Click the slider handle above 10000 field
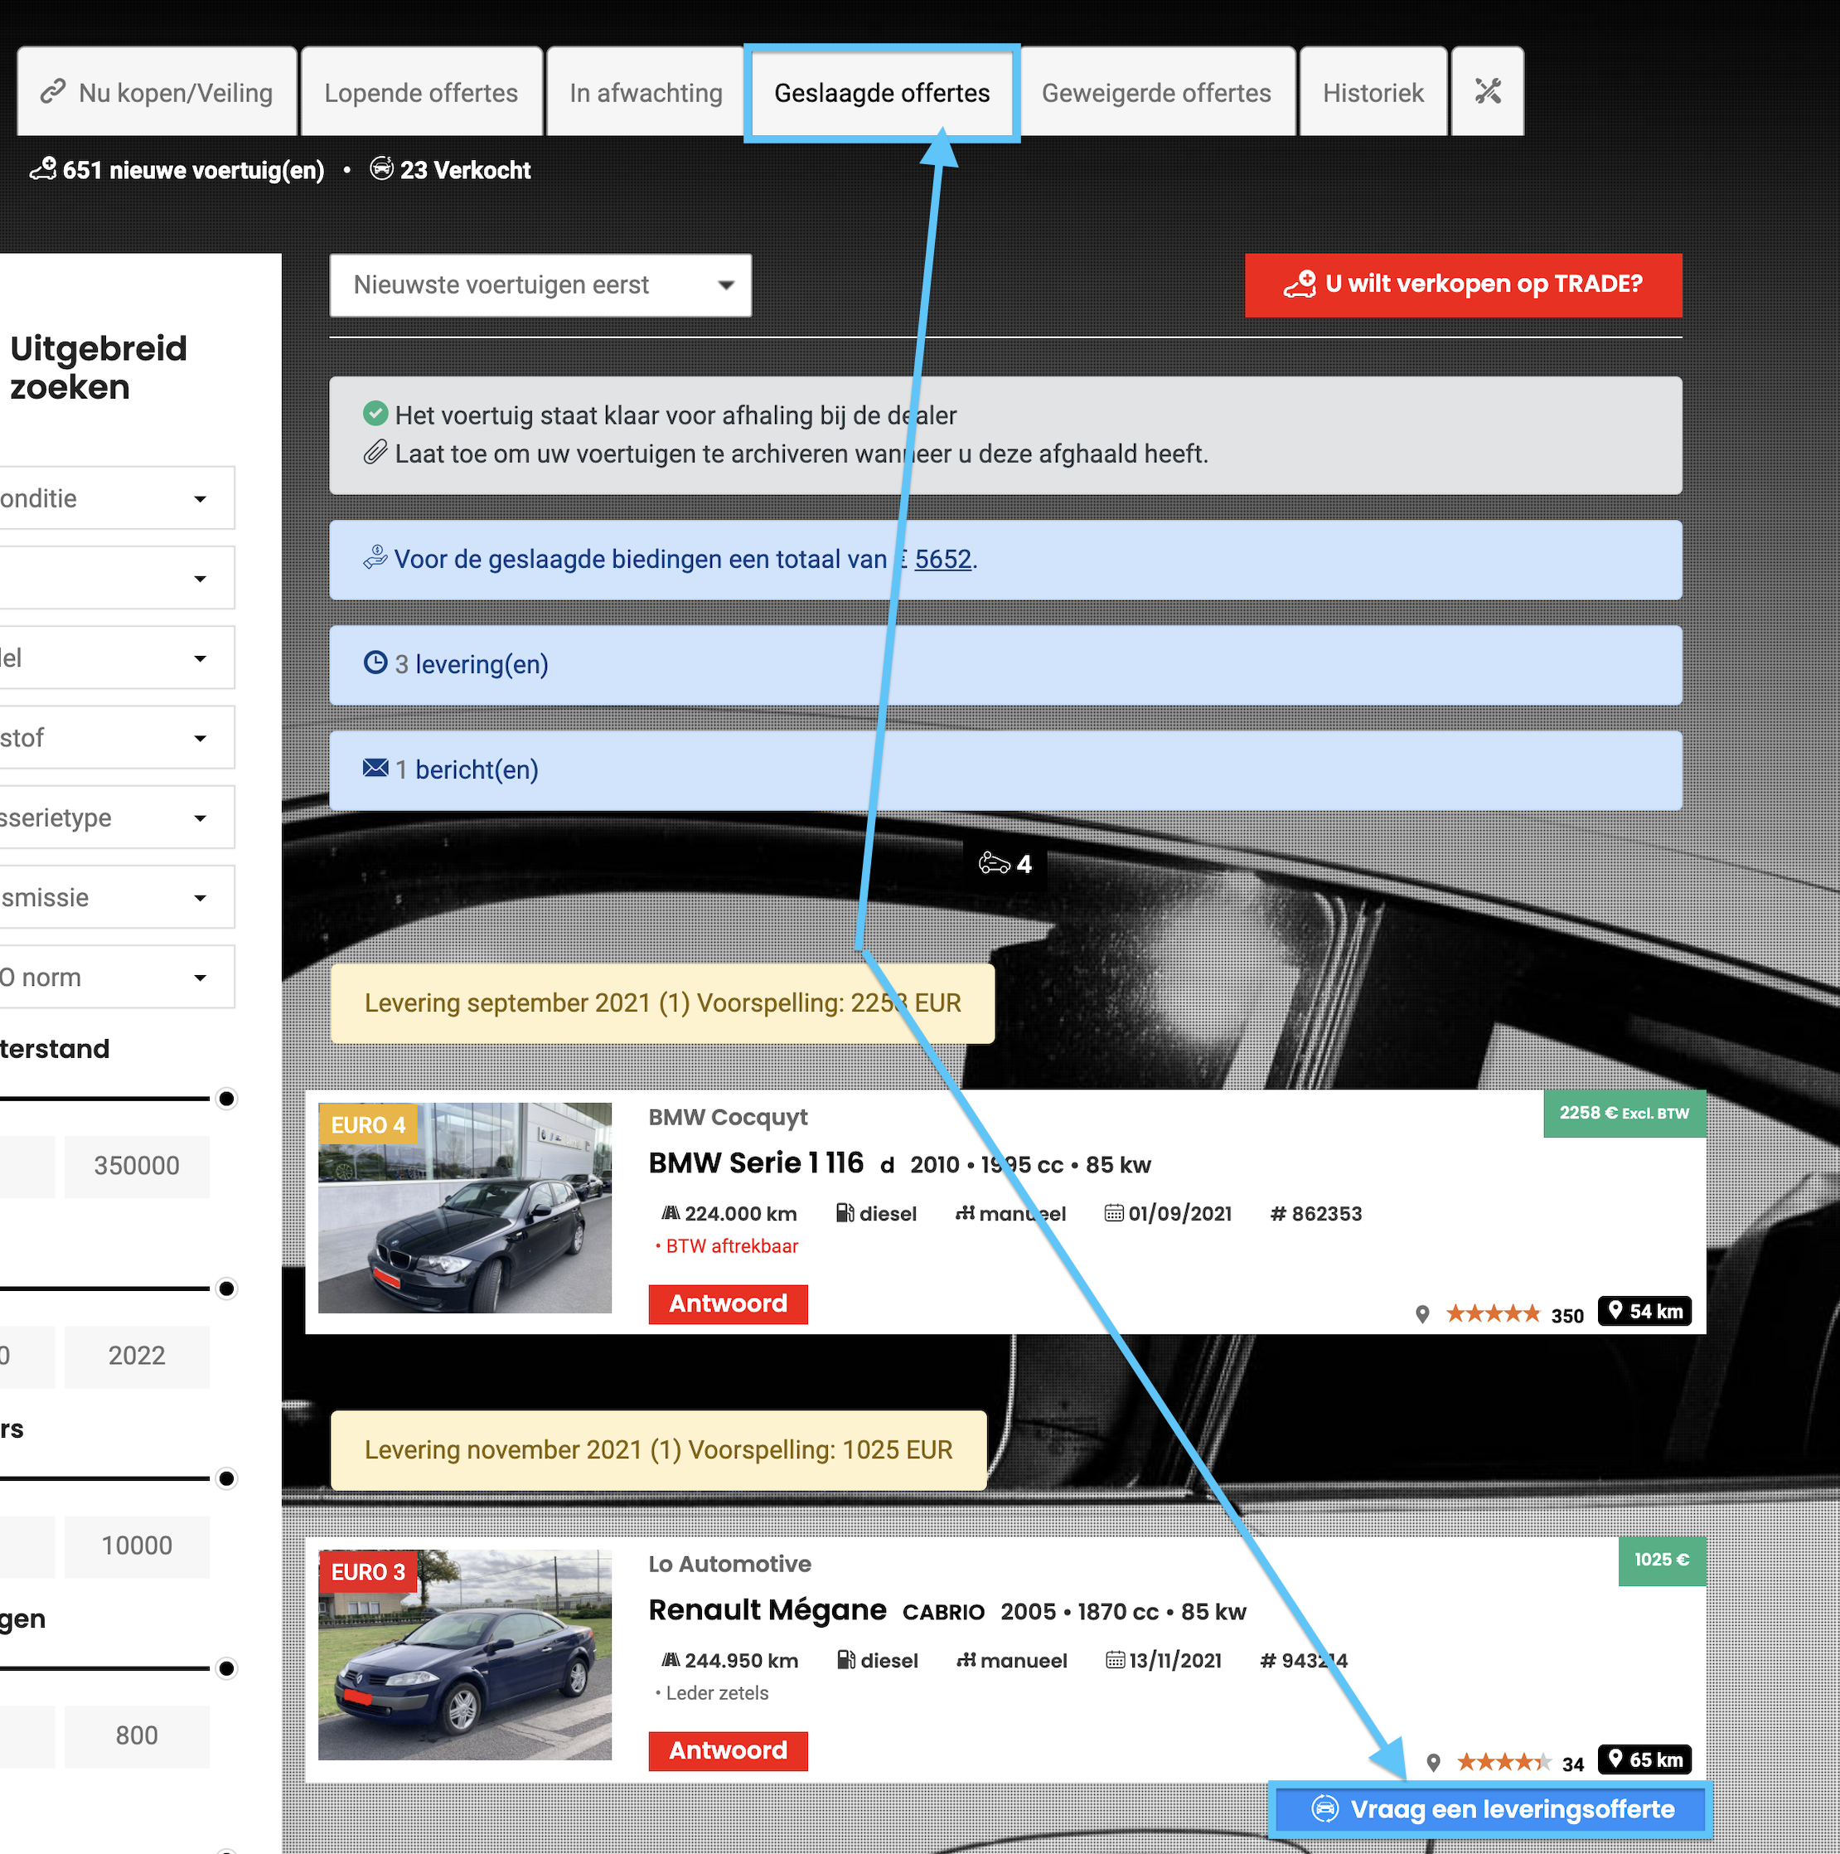The width and height of the screenshot is (1840, 1854). click(x=226, y=1478)
